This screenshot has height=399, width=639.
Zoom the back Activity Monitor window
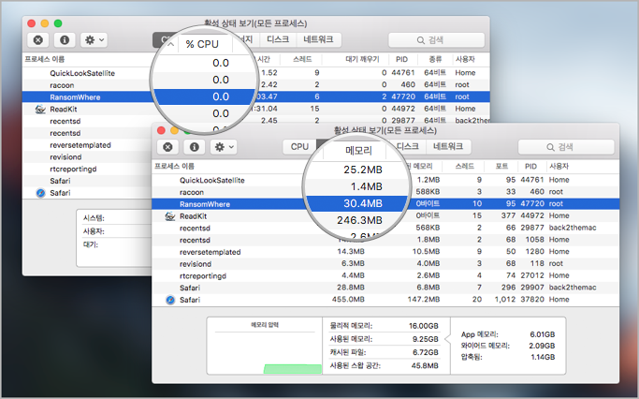point(58,23)
